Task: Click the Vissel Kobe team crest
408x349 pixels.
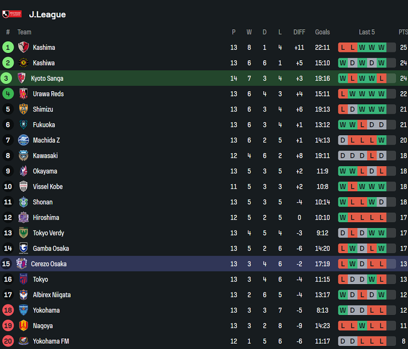Action: pos(23,187)
